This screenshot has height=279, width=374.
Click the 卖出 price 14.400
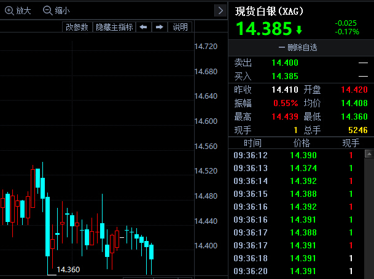285,63
